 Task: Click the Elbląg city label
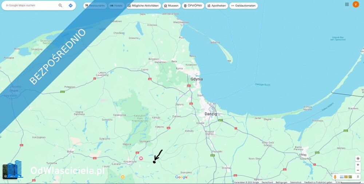(x=303, y=155)
